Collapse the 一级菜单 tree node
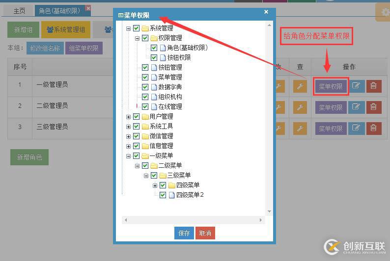Image resolution: width=390 pixels, height=261 pixels. [x=128, y=156]
